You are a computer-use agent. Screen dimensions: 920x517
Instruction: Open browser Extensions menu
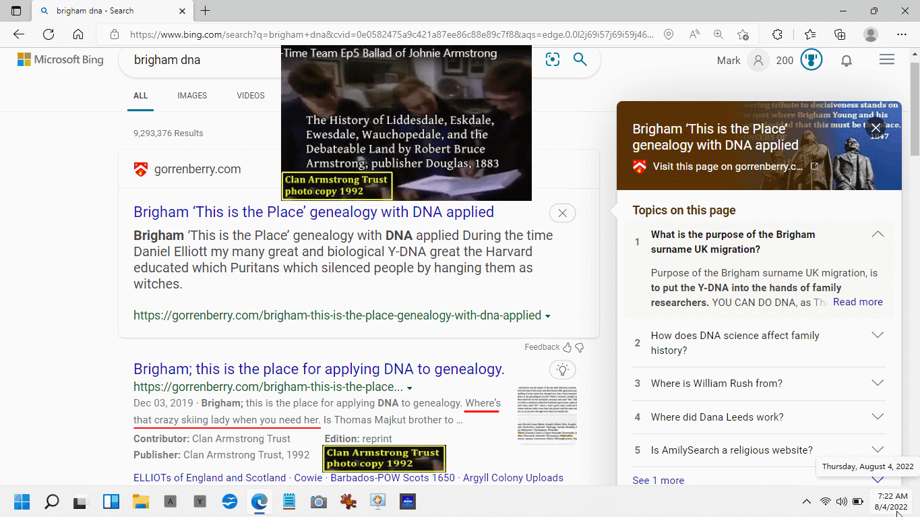[777, 34]
